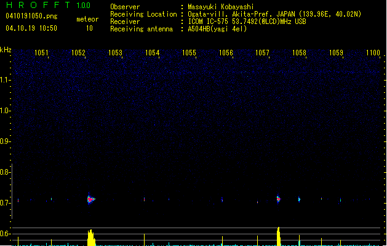Select the 1100 time marker
Viewport: 387px width, 246px height.
coord(373,54)
